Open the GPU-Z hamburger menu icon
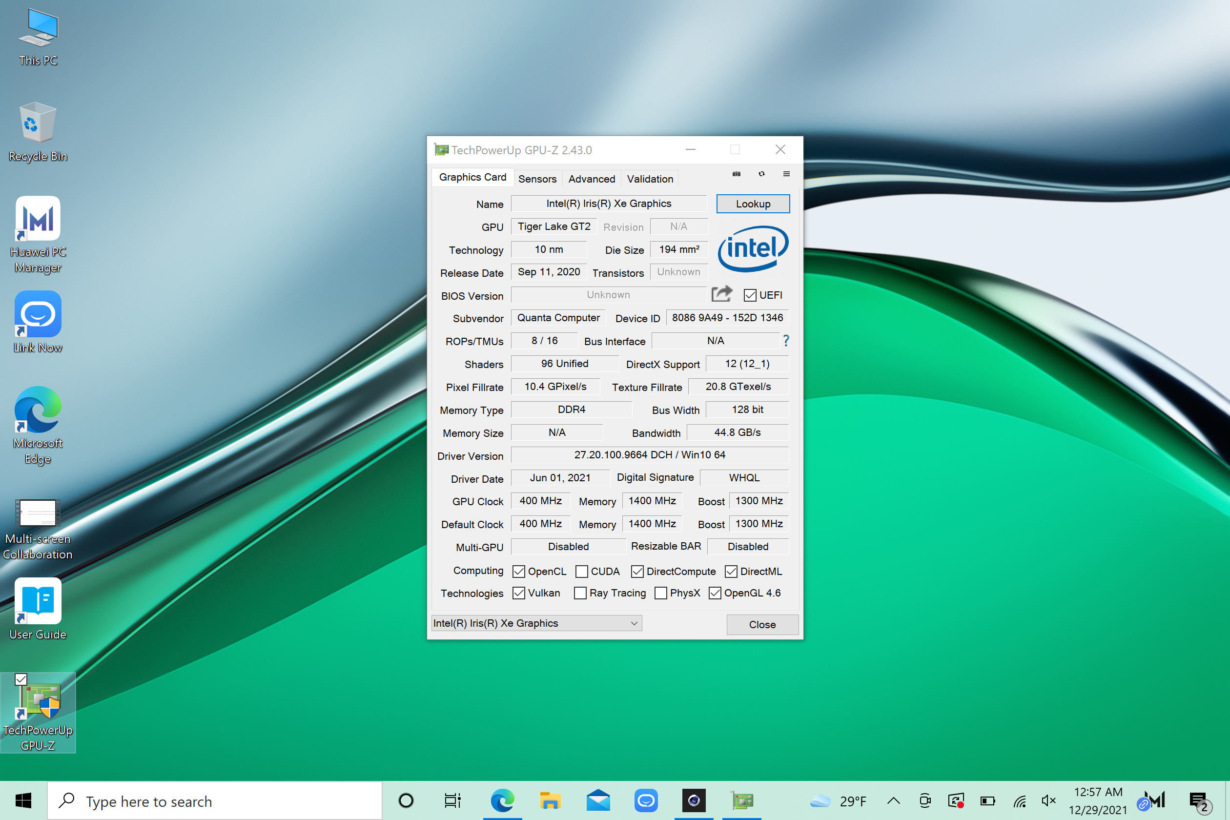Image resolution: width=1230 pixels, height=820 pixels. tap(786, 174)
